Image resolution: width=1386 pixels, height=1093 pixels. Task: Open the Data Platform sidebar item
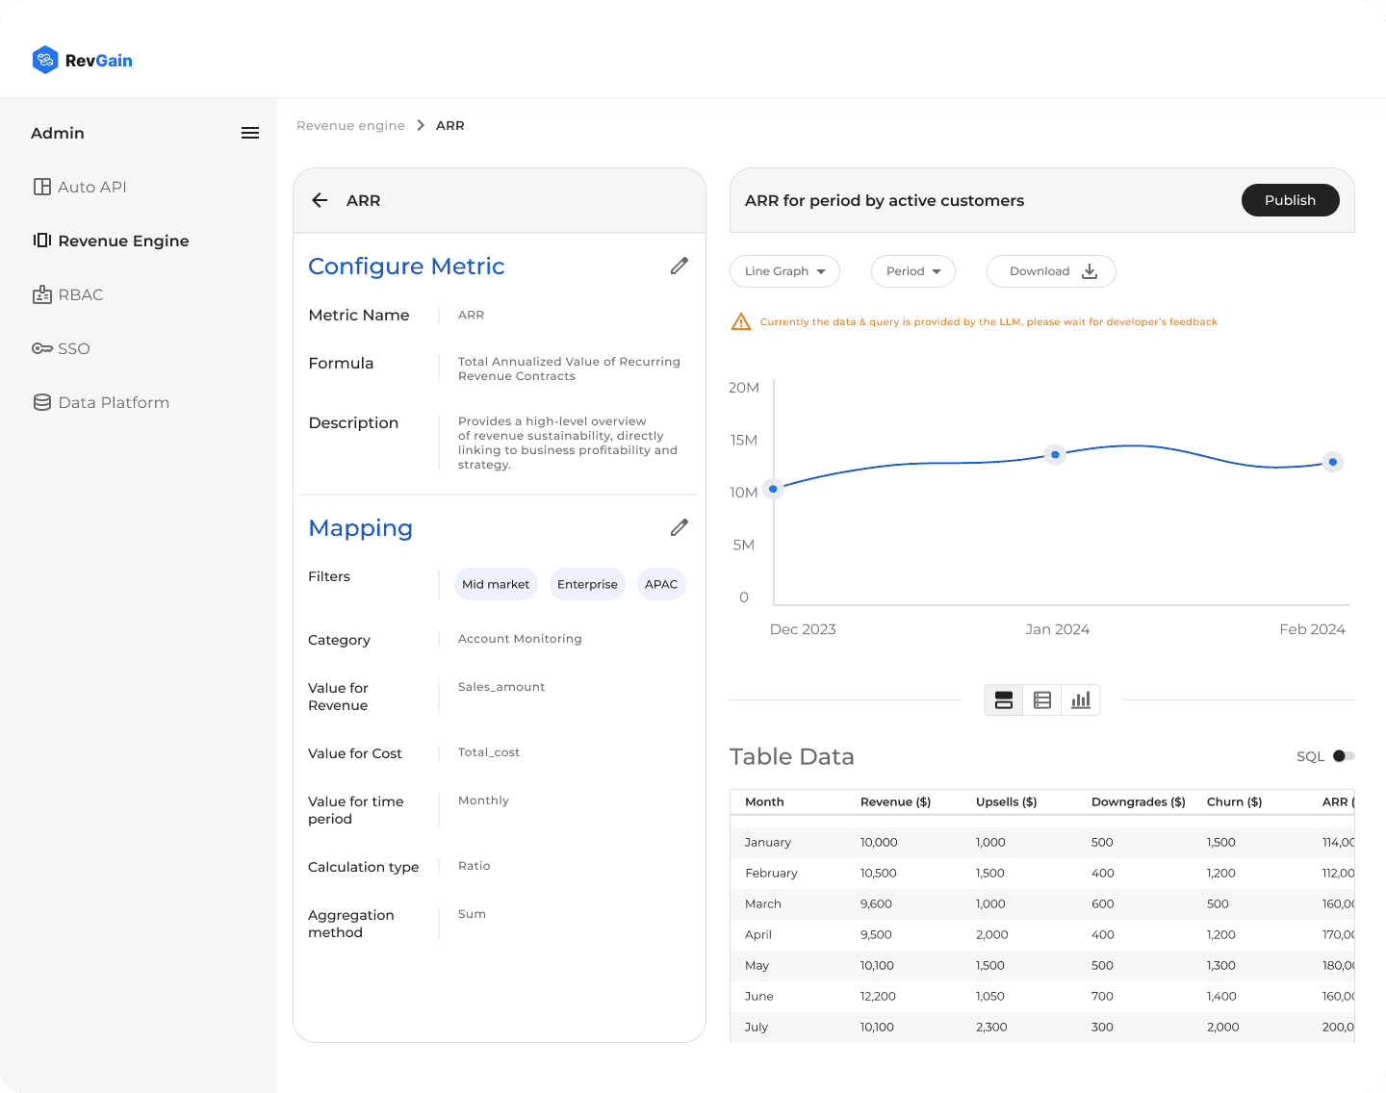click(x=102, y=402)
